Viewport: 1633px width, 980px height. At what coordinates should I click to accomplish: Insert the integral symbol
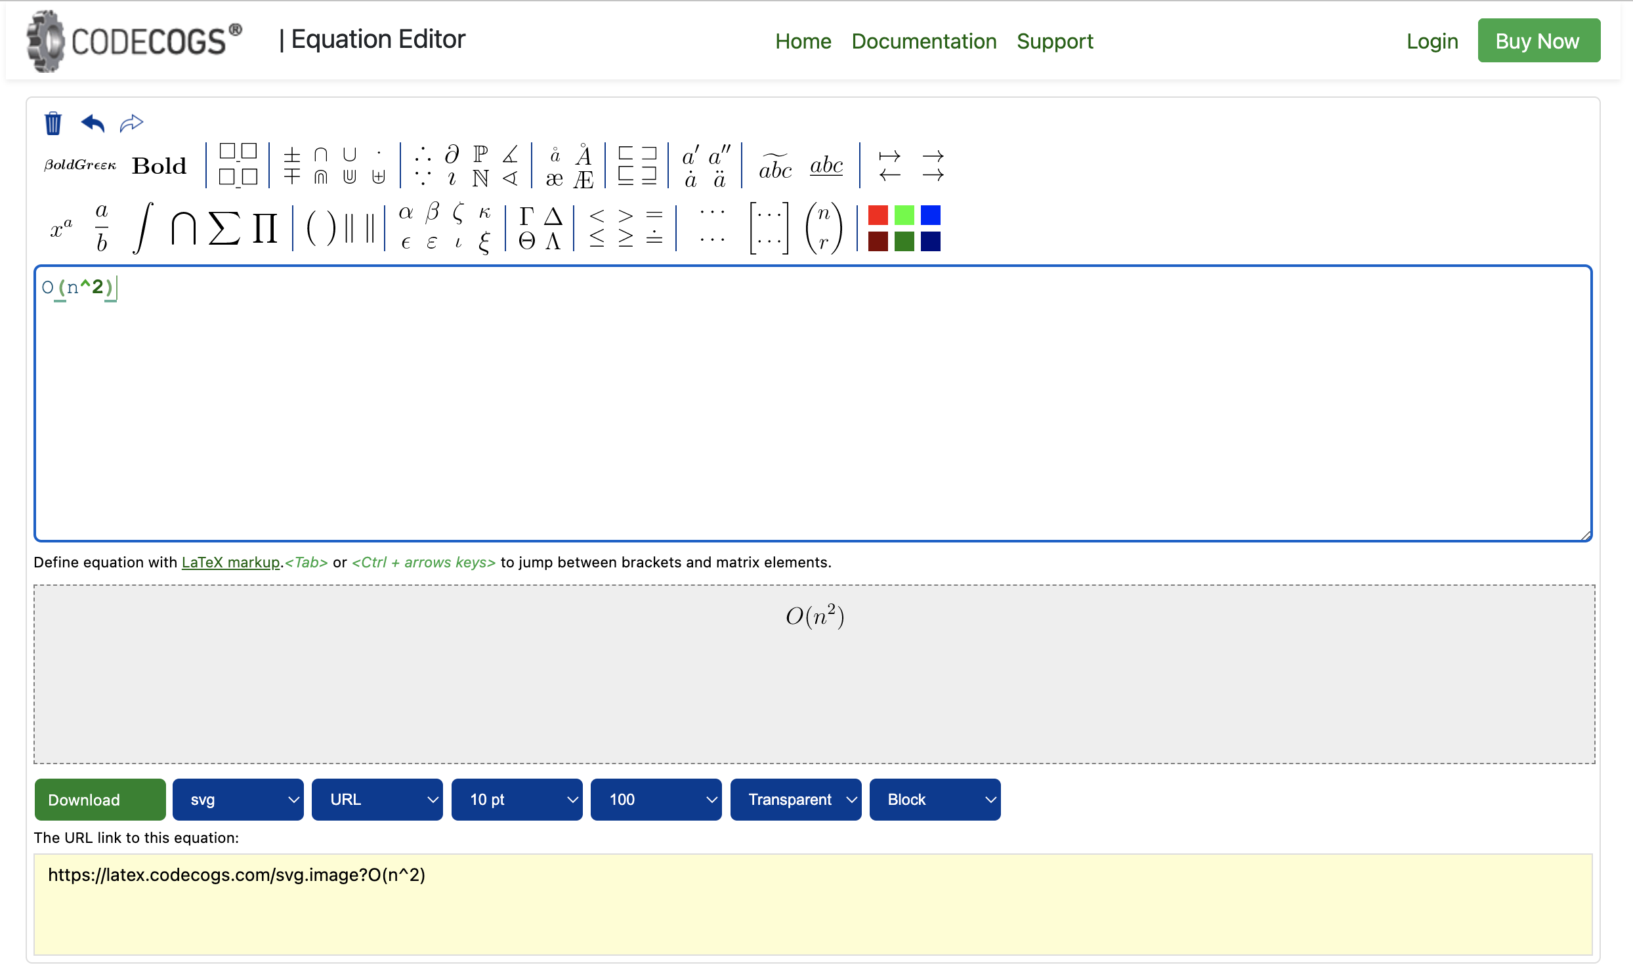[142, 228]
